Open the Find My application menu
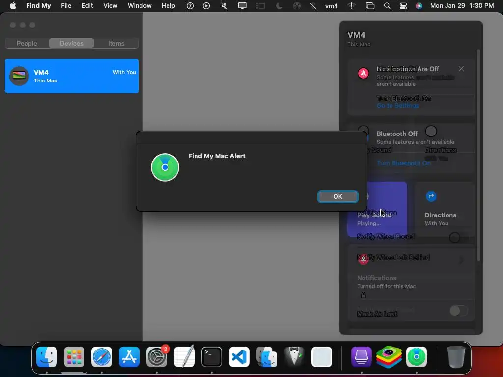This screenshot has height=377, width=503. click(x=38, y=6)
